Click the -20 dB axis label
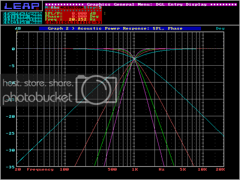Viewport: 240px width, 180px height. coord(10,117)
